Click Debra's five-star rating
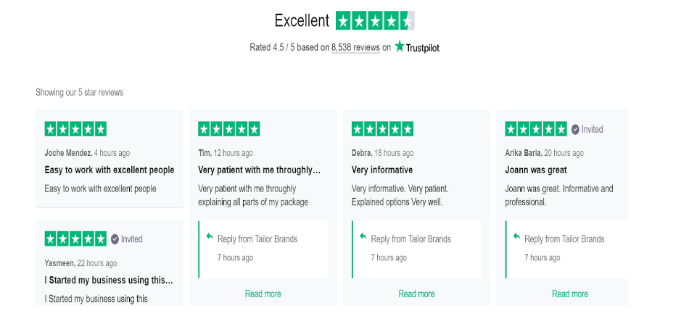Image resolution: width=689 pixels, height=332 pixels. 382,129
